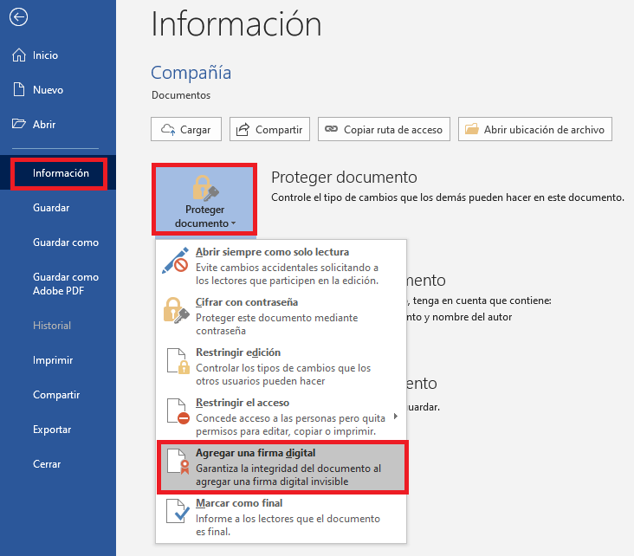Select Información in the sidebar
The height and width of the screenshot is (556, 634).
coord(61,173)
